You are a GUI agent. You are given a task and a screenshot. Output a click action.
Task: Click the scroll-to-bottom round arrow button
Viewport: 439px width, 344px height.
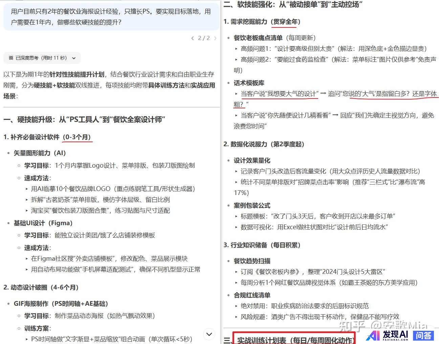coord(209,334)
